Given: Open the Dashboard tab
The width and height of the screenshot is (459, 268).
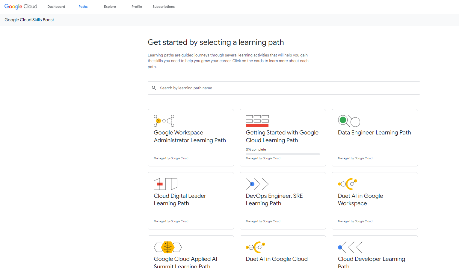Looking at the screenshot, I should 56,7.
